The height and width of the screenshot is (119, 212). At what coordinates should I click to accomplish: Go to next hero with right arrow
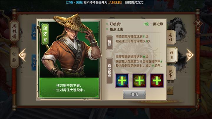coord(190,55)
